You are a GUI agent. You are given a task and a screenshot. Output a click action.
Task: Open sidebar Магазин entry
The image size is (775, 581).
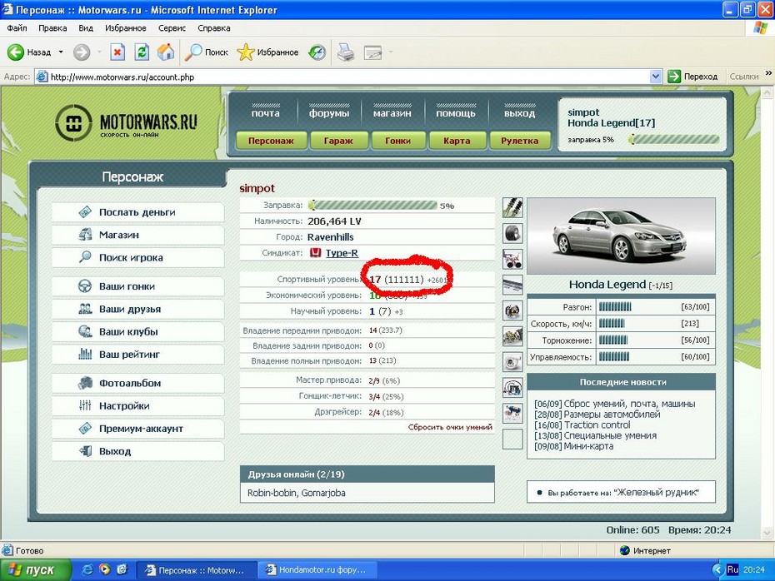click(x=137, y=235)
